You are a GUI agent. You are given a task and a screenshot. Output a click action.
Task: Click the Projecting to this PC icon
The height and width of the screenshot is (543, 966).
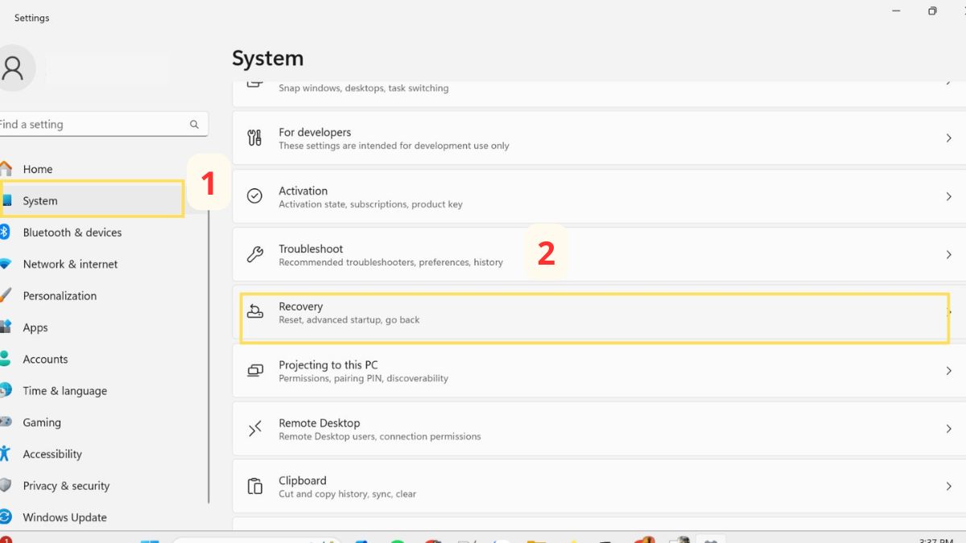[x=254, y=371]
